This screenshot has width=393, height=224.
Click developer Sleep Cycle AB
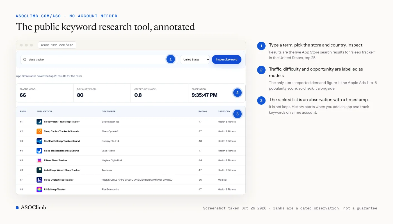[x=110, y=131]
